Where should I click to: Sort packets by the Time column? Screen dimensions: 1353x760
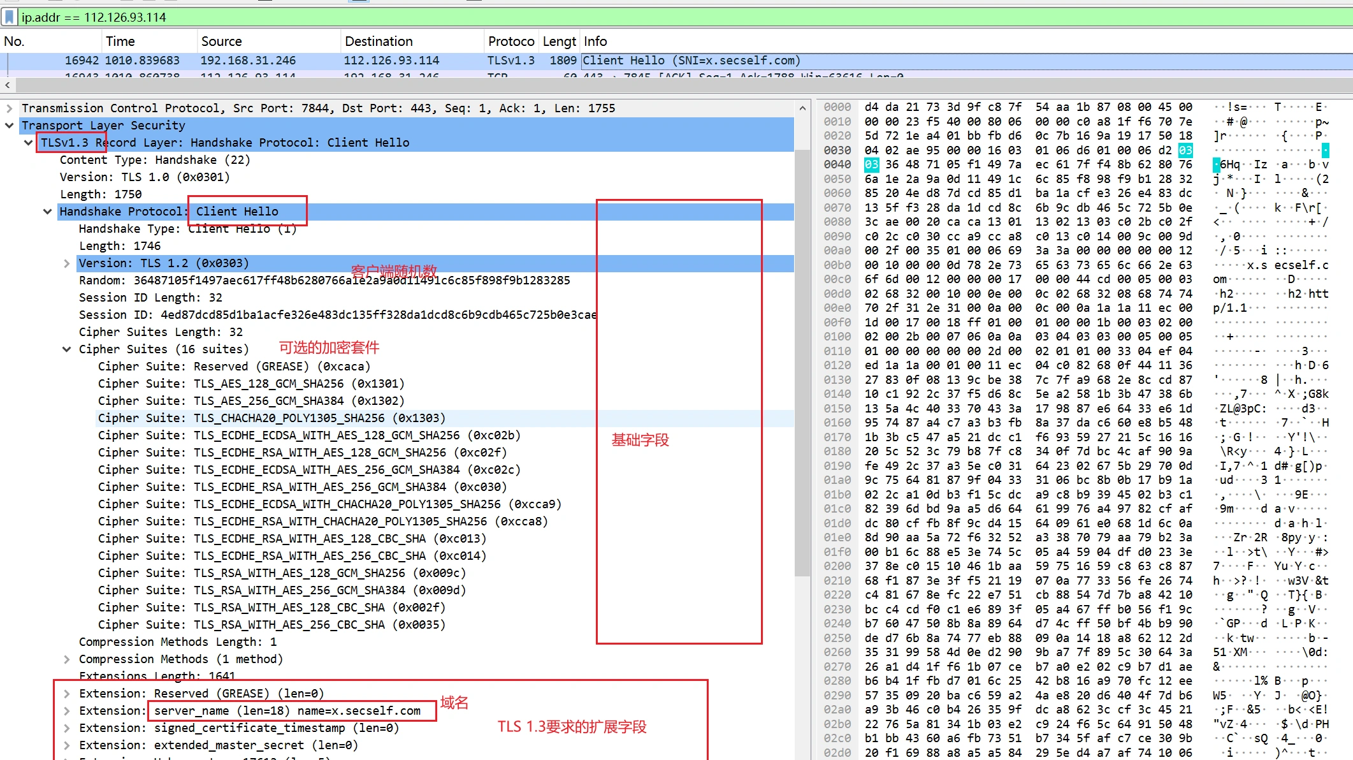tap(120, 41)
